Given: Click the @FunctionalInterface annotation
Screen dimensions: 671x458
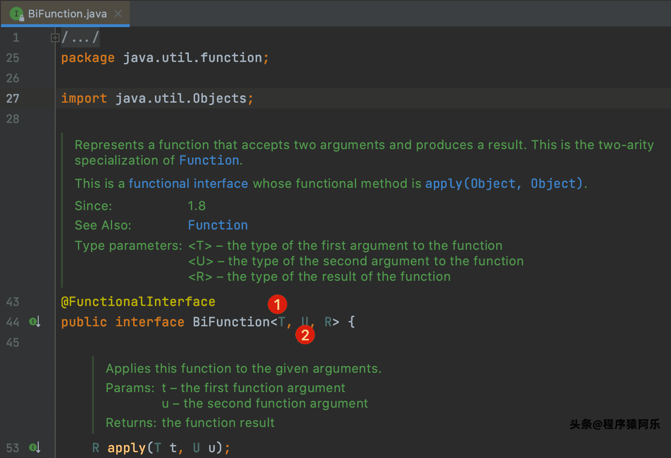Looking at the screenshot, I should [138, 302].
